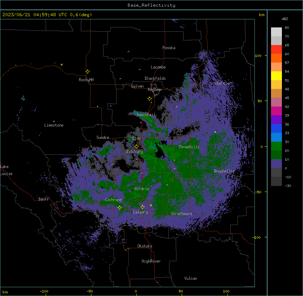Click the white plus marker northeast of ThreeHills

(215, 132)
